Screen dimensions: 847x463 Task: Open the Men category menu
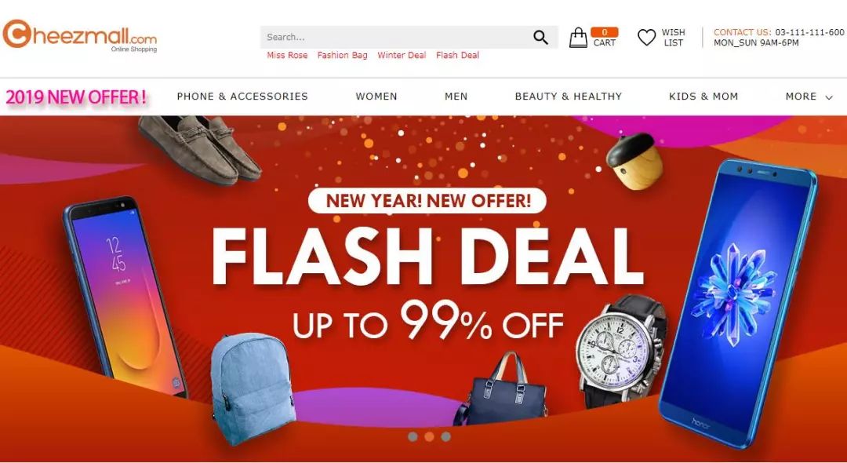pyautogui.click(x=456, y=97)
